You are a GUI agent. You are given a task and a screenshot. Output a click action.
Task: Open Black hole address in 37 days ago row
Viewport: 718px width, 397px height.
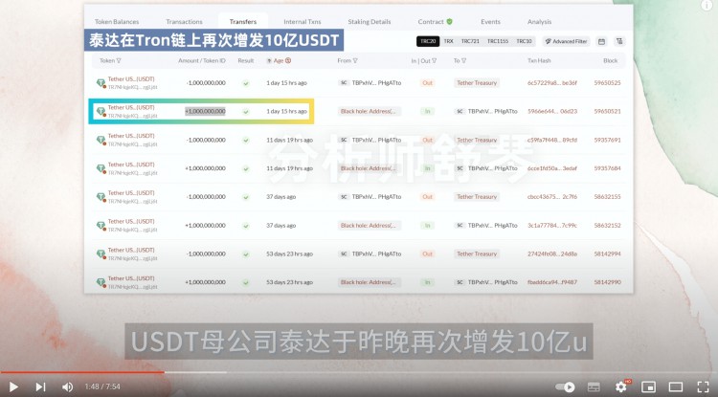pyautogui.click(x=370, y=226)
